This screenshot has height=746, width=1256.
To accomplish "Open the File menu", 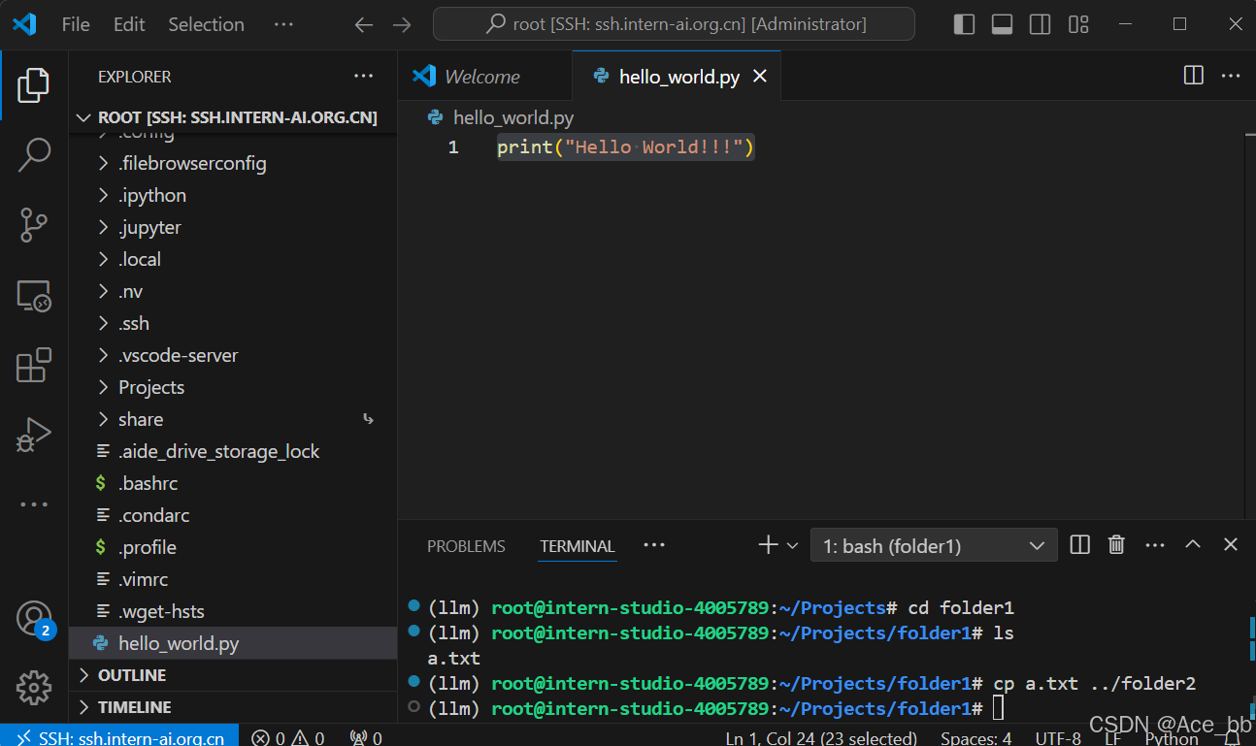I will [76, 25].
